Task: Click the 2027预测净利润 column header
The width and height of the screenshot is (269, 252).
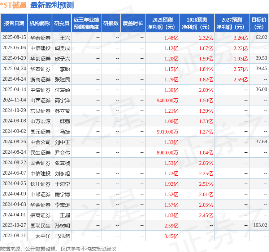Action: click(x=232, y=23)
